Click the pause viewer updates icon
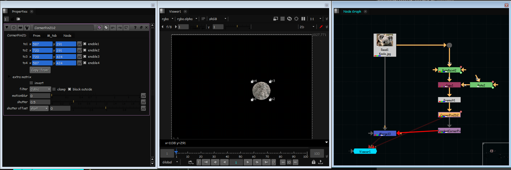The width and height of the screenshot is (511, 170). 303,19
